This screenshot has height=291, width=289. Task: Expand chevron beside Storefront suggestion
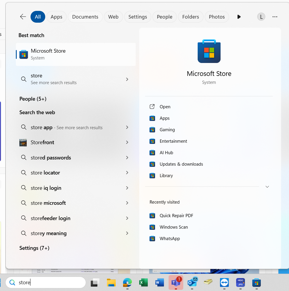click(x=127, y=142)
